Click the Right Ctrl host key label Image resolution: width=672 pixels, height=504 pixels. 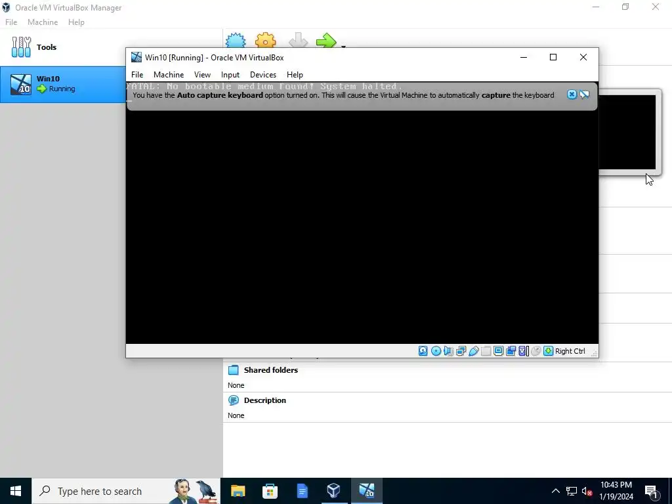pyautogui.click(x=570, y=351)
